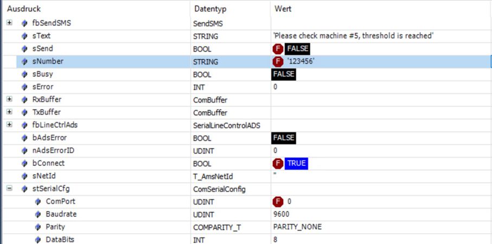The height and width of the screenshot is (244, 492).
Task: Click the forced-value F icon in ComPort row
Action: tap(278, 202)
